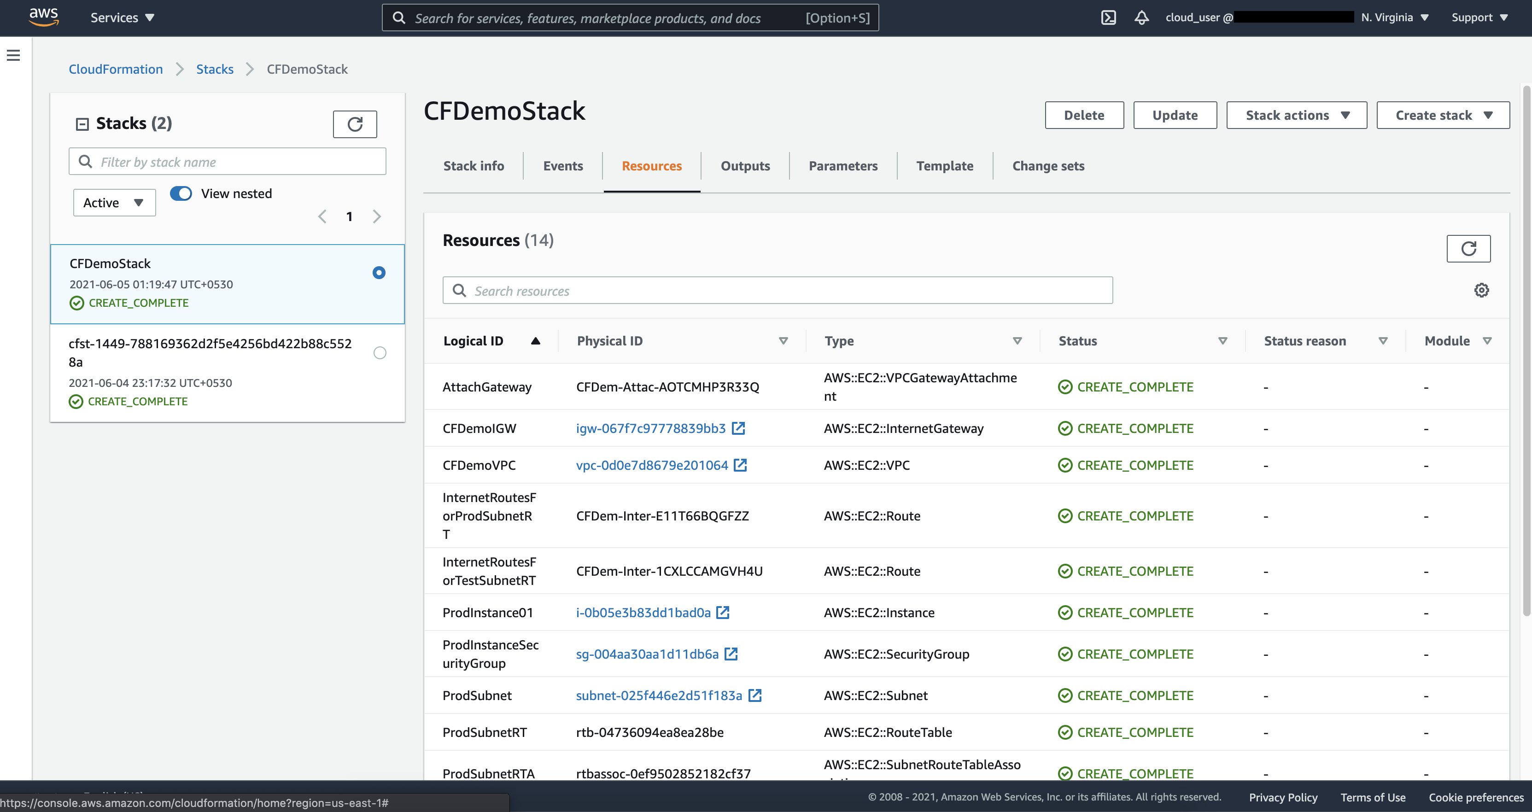Open Module column sort arrow
This screenshot has height=812, width=1532.
[x=1487, y=341]
